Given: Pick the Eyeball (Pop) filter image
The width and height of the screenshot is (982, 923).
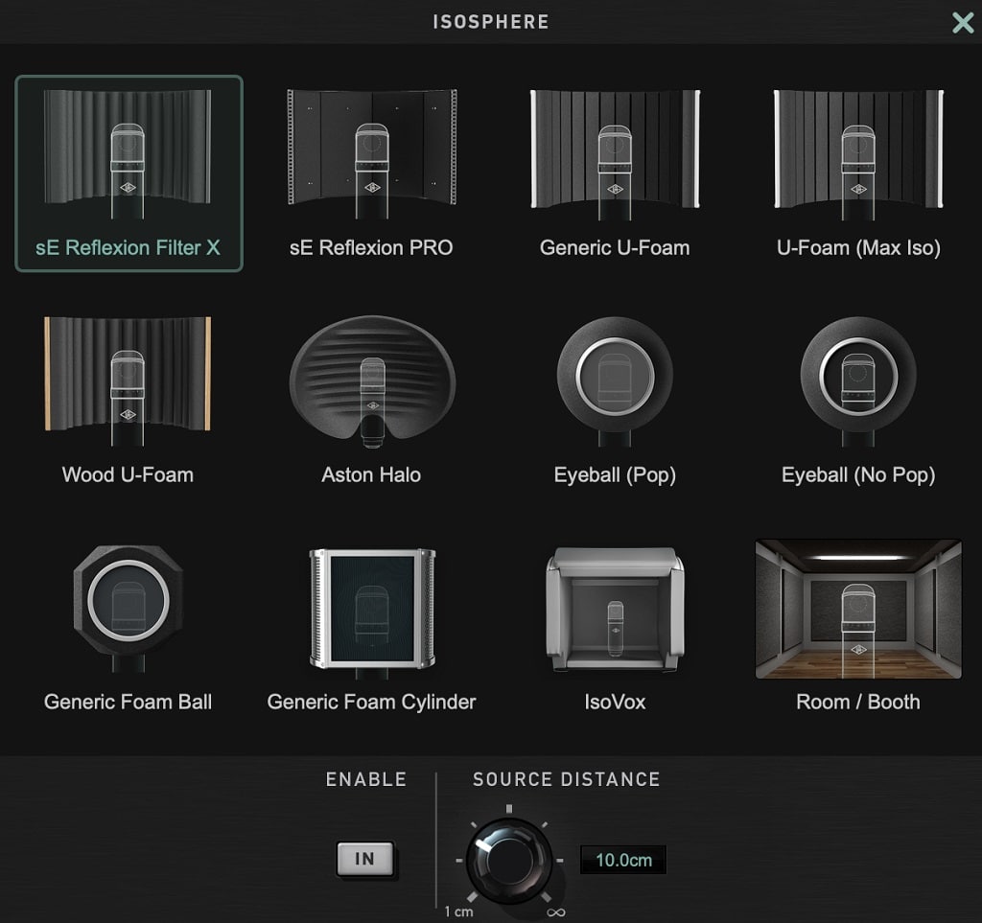Looking at the screenshot, I should point(615,381).
